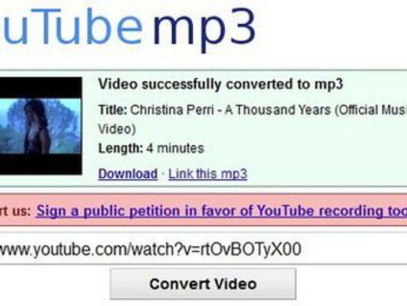Place cursor at 'rtOvBOTyX00' in URL field
407x306 pixels.
coord(250,249)
